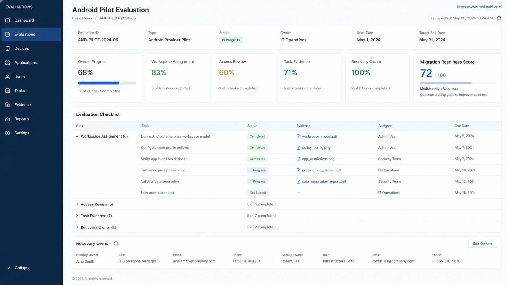Click the Dashboard home icon in sidebar
507x285 pixels.
click(8, 20)
